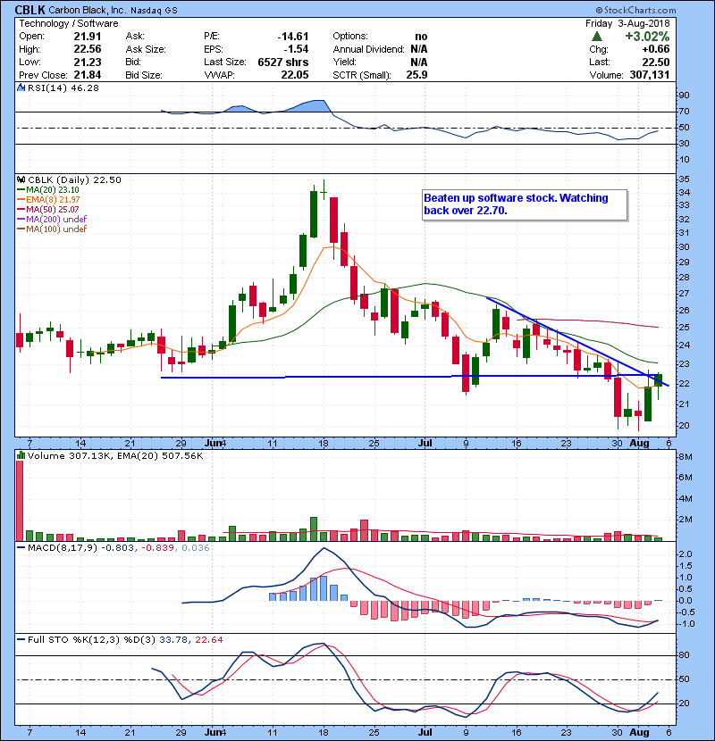Click the MA(100) undef legend entry
Viewport: 715px width, 741px height.
(52, 229)
